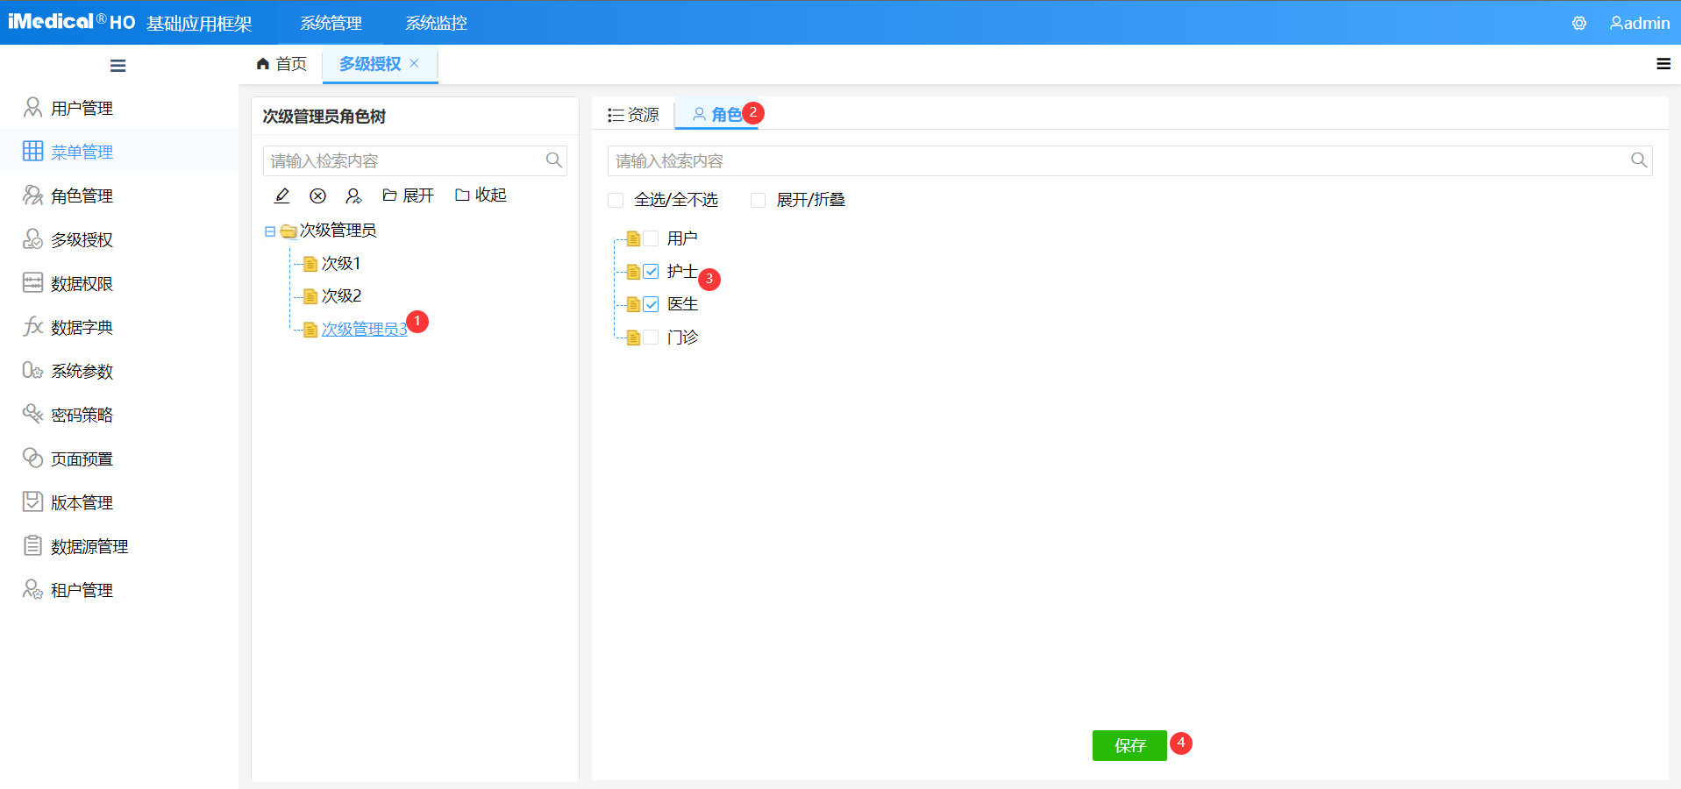Select the 次级管理员3 link in the tree
Viewport: 1681px width, 789px height.
tap(364, 329)
